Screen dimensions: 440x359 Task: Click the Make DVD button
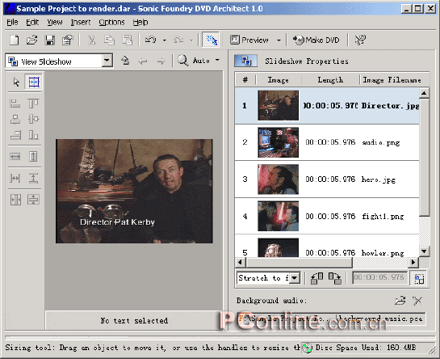point(316,40)
